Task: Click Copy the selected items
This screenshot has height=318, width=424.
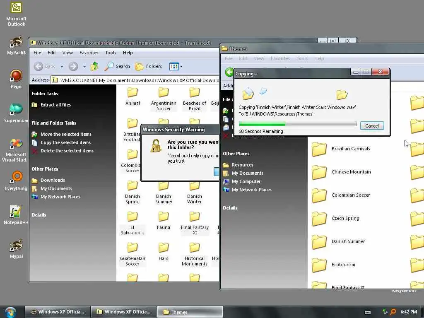Action: [x=61, y=142]
